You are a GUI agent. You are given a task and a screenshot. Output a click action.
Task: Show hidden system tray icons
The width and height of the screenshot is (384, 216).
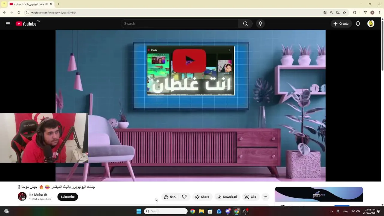tap(331, 211)
